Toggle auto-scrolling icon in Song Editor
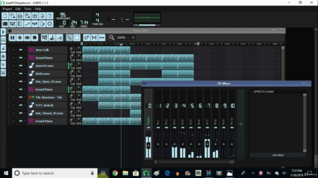318x178 pixels. 86,38
